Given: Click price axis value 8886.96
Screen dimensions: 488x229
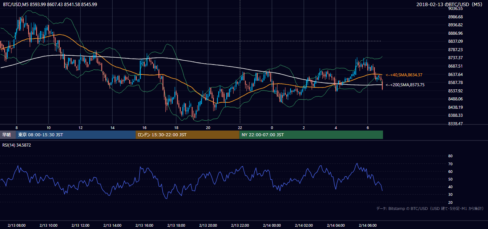Looking at the screenshot, I should (455, 33).
